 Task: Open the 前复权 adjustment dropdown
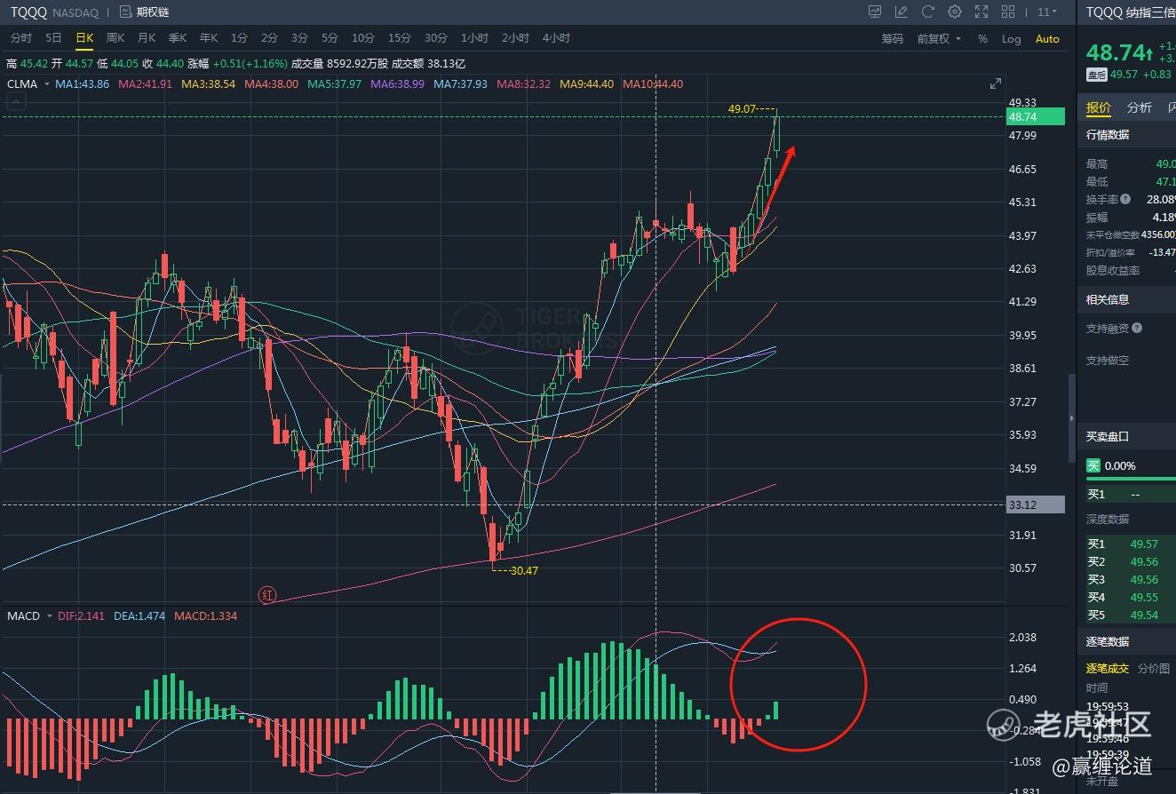click(939, 39)
